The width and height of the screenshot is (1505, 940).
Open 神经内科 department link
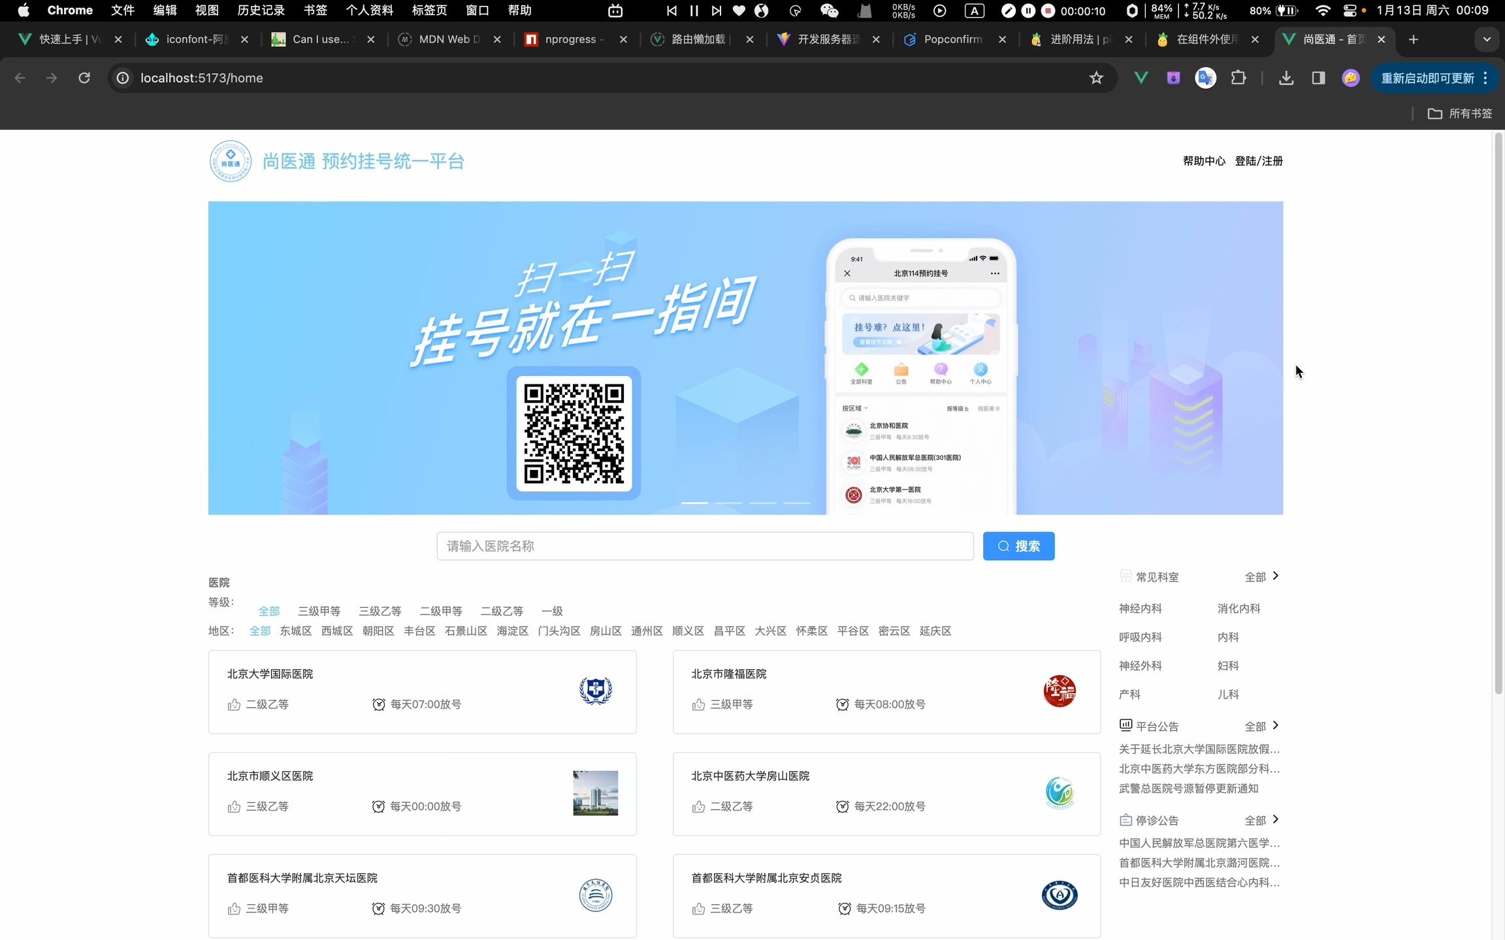click(x=1140, y=608)
